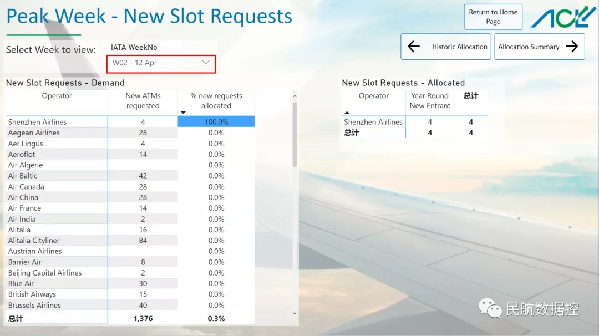This screenshot has width=599, height=336.
Task: Sort Allocated table by Operator header
Action: [374, 96]
